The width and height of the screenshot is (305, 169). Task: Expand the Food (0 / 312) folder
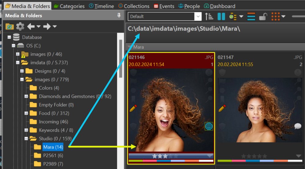click(x=26, y=113)
